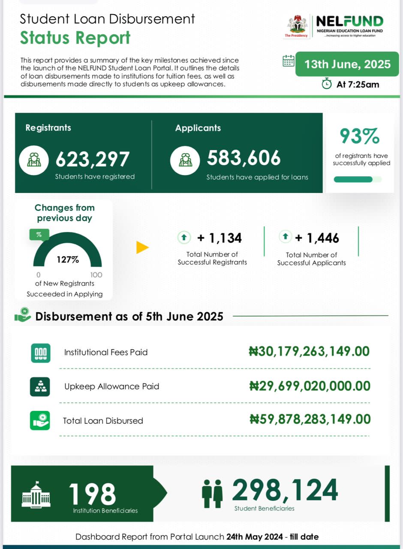Click the Total Loan Disbursed icon
The image size is (403, 549).
point(40,420)
